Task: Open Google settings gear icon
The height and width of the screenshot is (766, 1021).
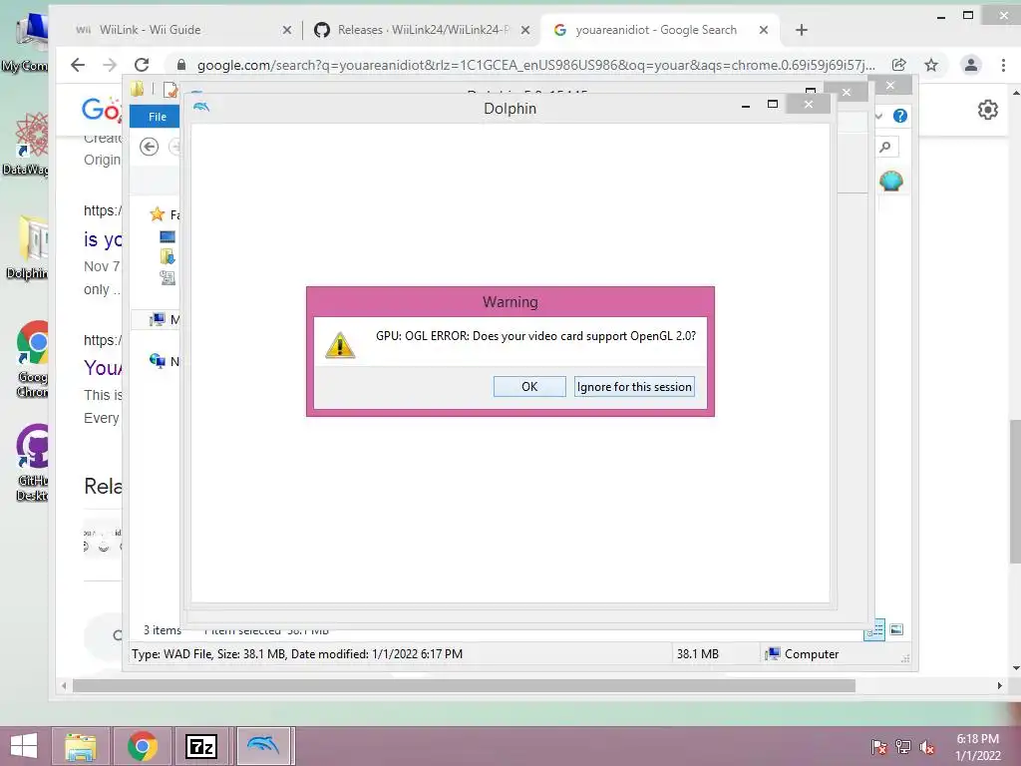Action: pyautogui.click(x=988, y=110)
